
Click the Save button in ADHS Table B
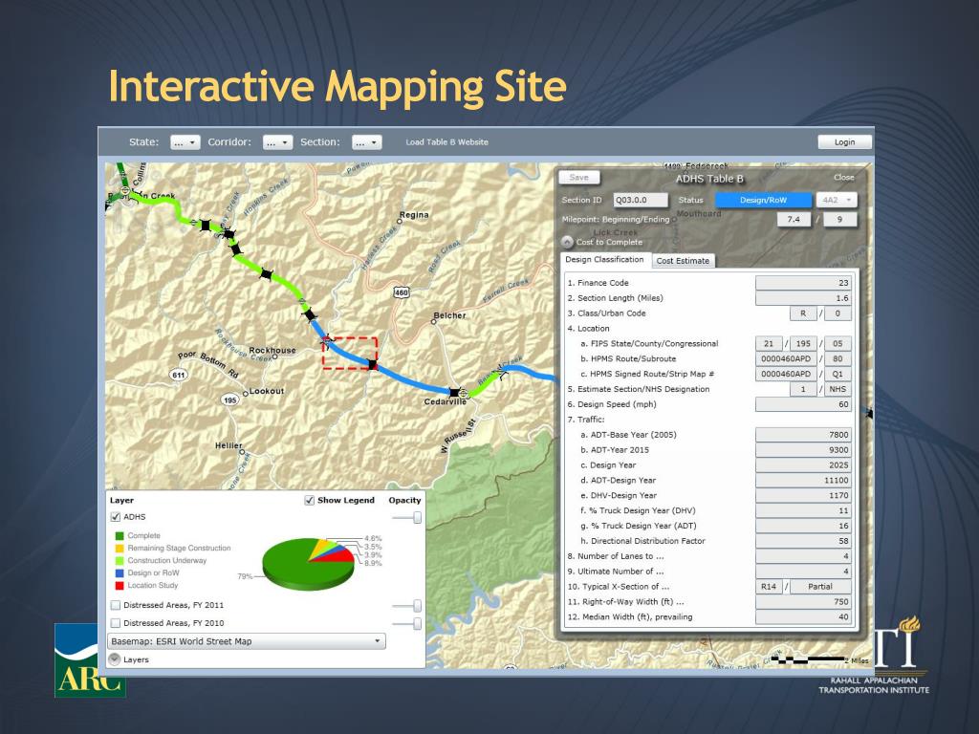coord(578,177)
